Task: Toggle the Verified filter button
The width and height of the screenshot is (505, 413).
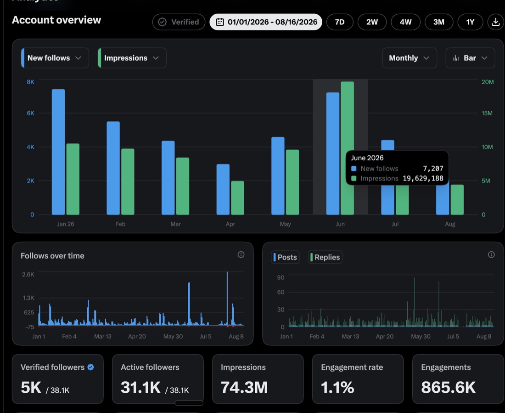Action: tap(179, 22)
